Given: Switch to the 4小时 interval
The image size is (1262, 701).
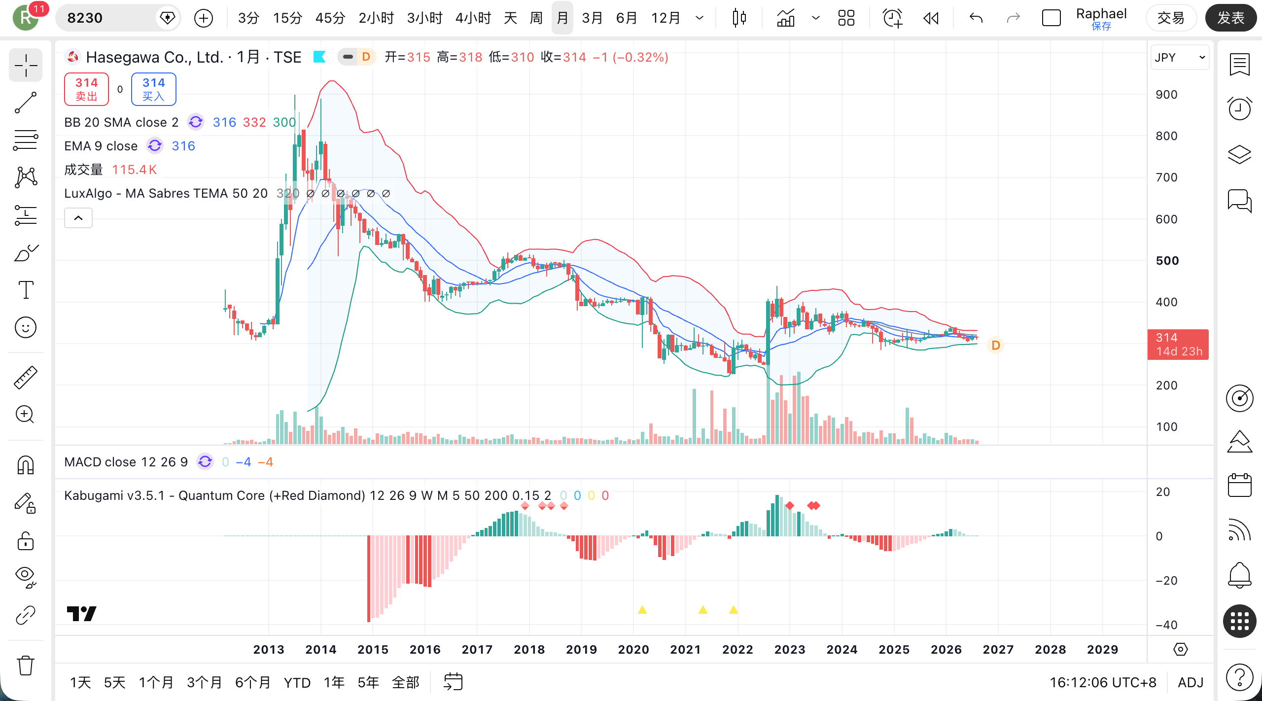Looking at the screenshot, I should click(473, 18).
